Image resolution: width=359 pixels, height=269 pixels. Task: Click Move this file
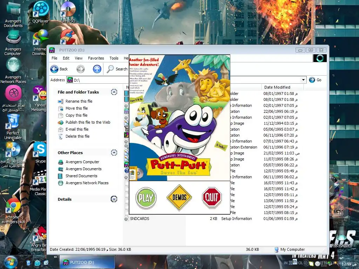(77, 108)
